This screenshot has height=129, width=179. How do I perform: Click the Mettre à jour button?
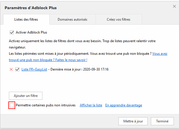(x=133, y=121)
